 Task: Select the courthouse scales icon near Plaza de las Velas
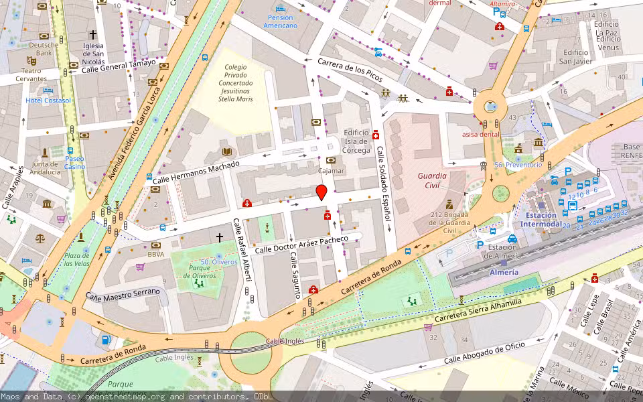point(40,239)
